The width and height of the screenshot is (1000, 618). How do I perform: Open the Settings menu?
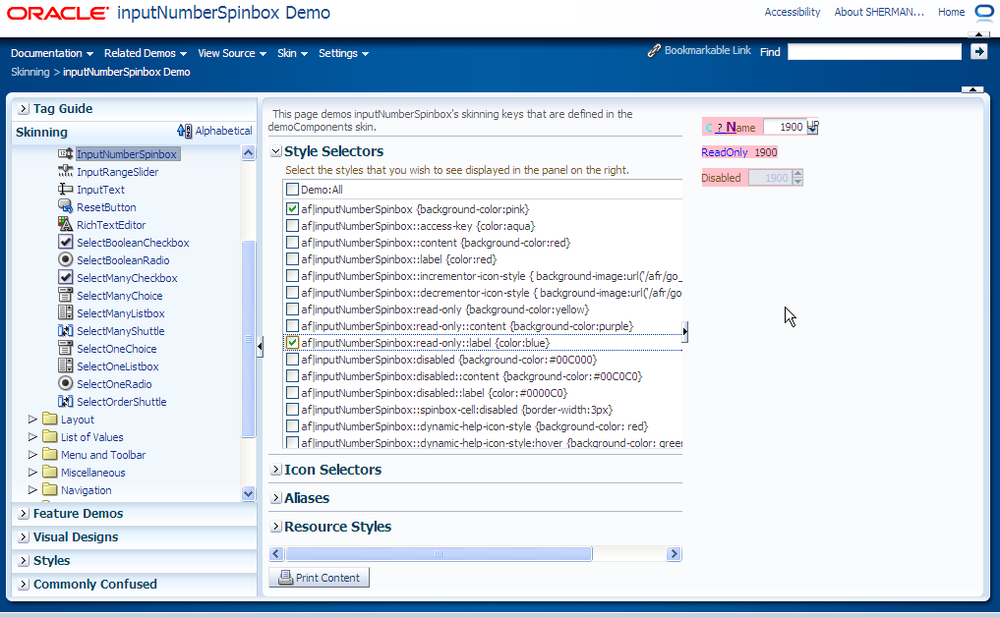343,53
